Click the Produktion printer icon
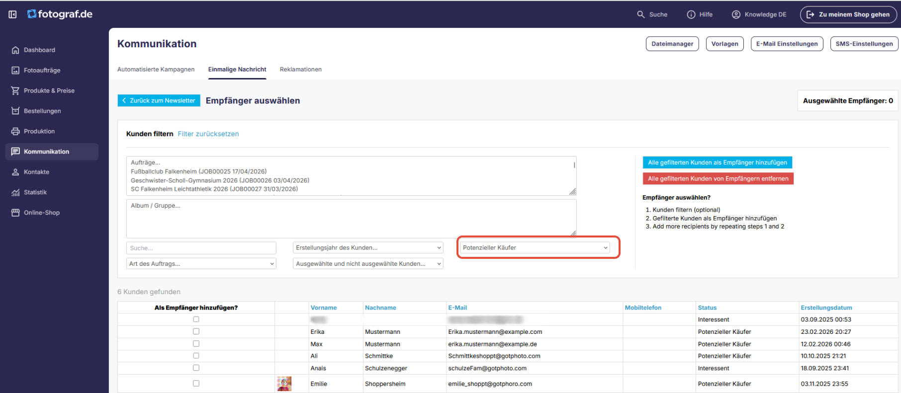This screenshot has width=901, height=393. tap(15, 132)
